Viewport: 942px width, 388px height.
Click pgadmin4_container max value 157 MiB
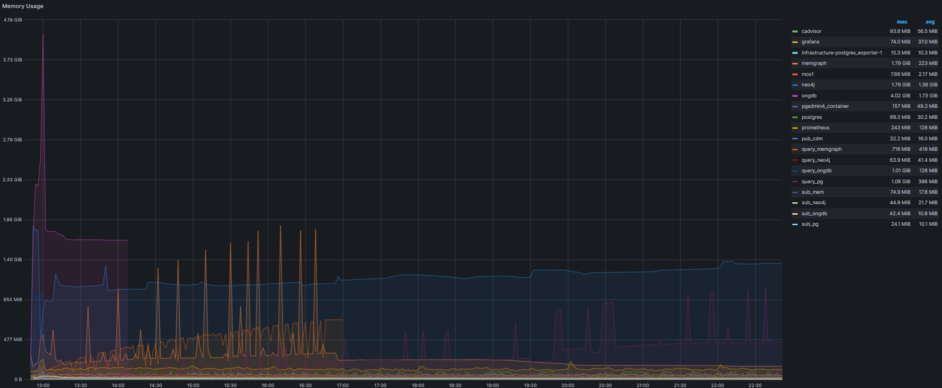point(901,106)
